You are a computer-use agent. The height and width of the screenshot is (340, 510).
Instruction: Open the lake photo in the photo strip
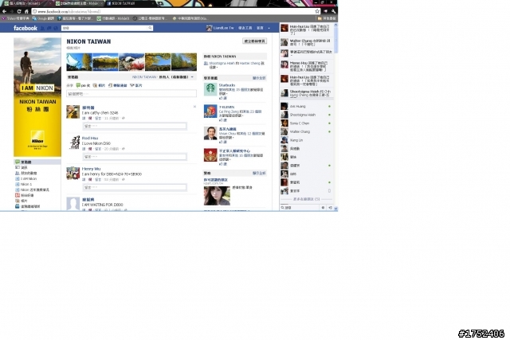click(x=105, y=62)
